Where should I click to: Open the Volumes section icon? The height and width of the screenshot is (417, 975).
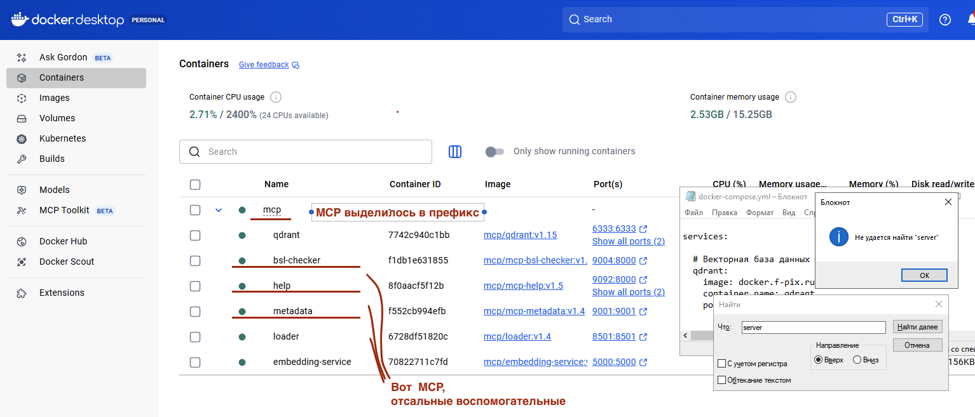22,118
